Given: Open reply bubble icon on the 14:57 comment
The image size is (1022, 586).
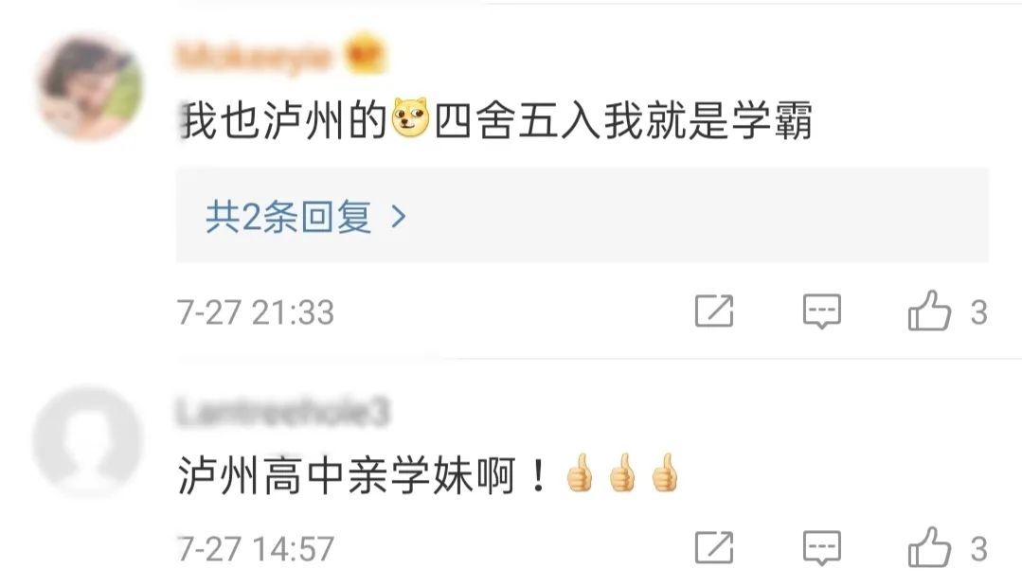Looking at the screenshot, I should 821,547.
